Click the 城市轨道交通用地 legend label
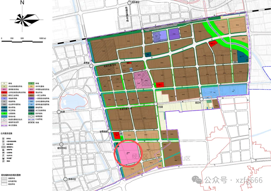The width and height of the screenshot is (271, 191). point(42,104)
